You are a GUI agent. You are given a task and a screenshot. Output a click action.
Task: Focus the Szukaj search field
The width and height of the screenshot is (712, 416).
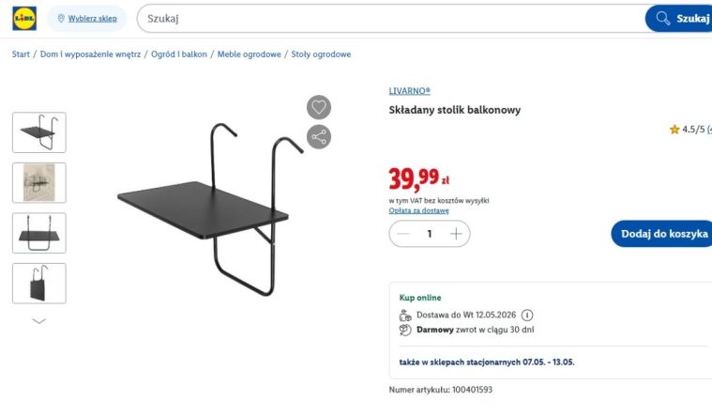pyautogui.click(x=390, y=19)
